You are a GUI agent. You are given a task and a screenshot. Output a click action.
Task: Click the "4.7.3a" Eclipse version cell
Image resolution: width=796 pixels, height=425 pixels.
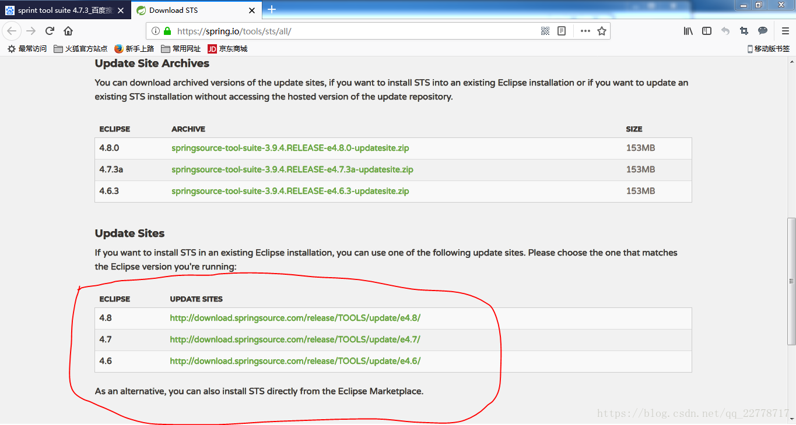[x=111, y=169]
